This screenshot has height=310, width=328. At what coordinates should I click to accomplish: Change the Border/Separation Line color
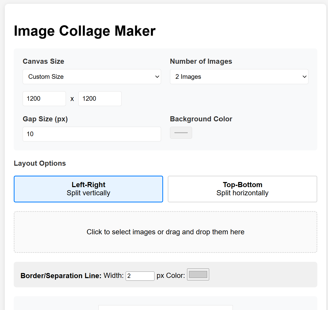pos(198,274)
